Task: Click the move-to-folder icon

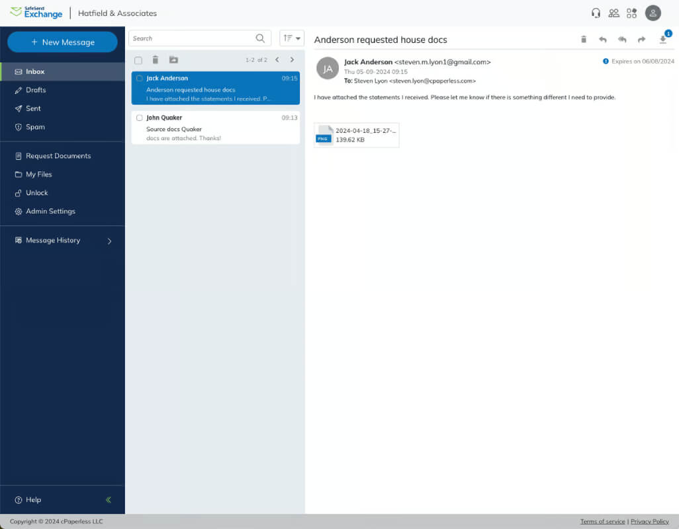Action: click(x=173, y=60)
